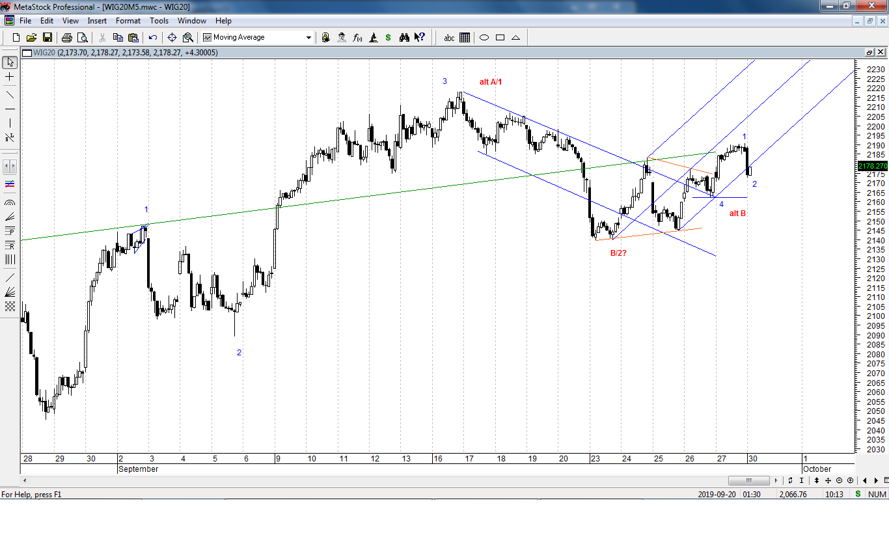The width and height of the screenshot is (889, 548).
Task: Pick the arrow Select pointer tool
Action: click(x=10, y=62)
